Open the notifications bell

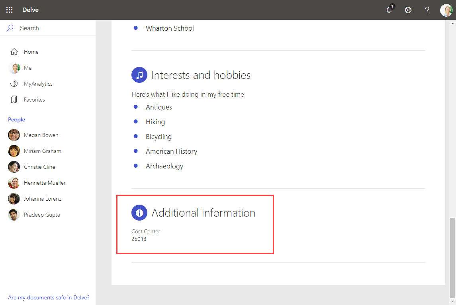click(389, 10)
